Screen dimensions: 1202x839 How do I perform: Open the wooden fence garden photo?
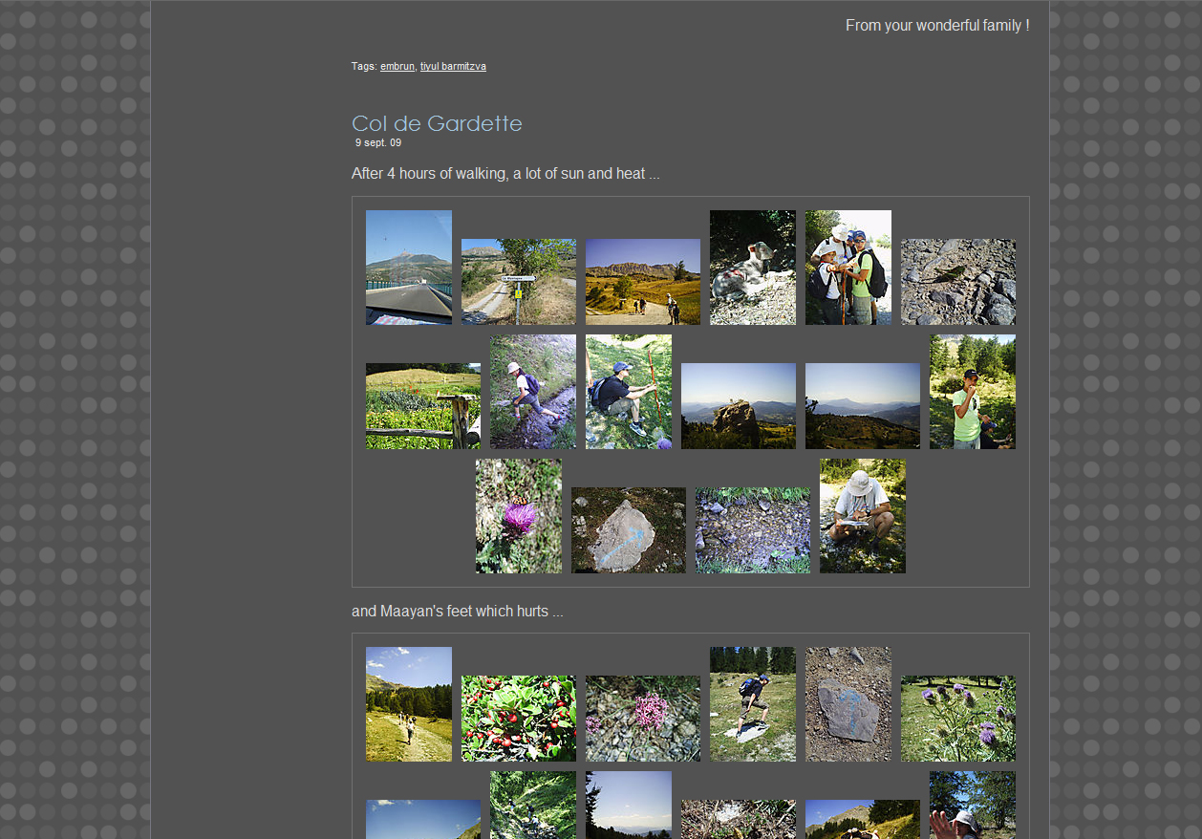tap(423, 405)
